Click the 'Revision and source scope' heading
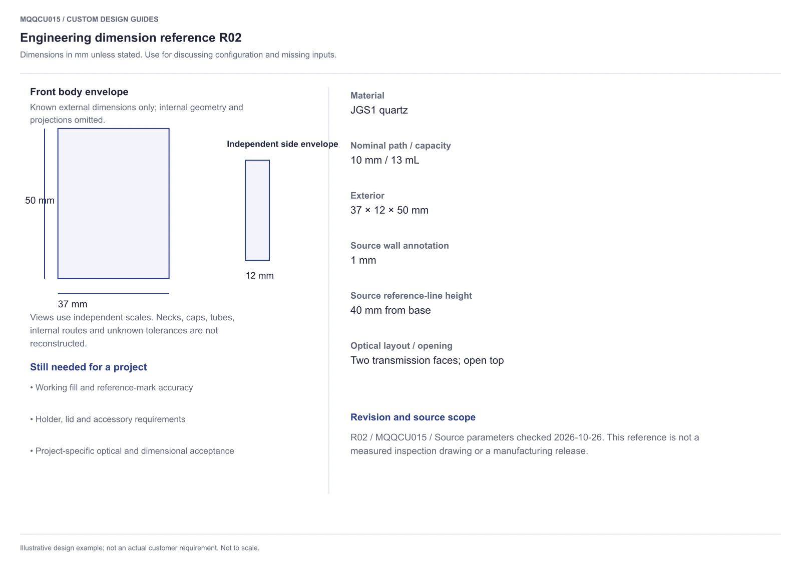Viewport: 801px width, 566px height. click(x=413, y=417)
